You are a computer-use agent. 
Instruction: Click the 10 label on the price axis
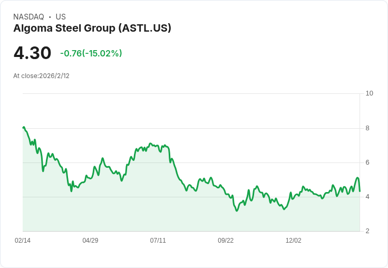point(370,93)
